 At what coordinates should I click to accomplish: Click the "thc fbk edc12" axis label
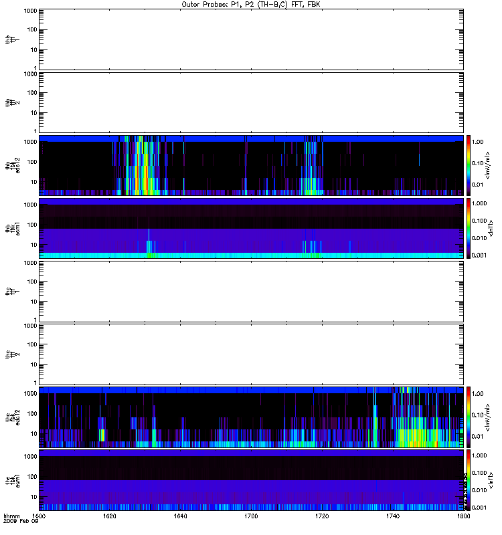point(12,417)
